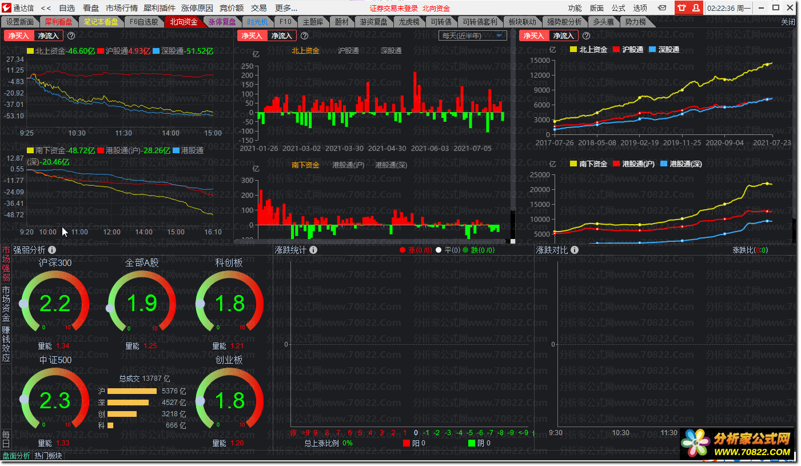
Task: Switch to the 可转债套利 tab
Action: [480, 22]
